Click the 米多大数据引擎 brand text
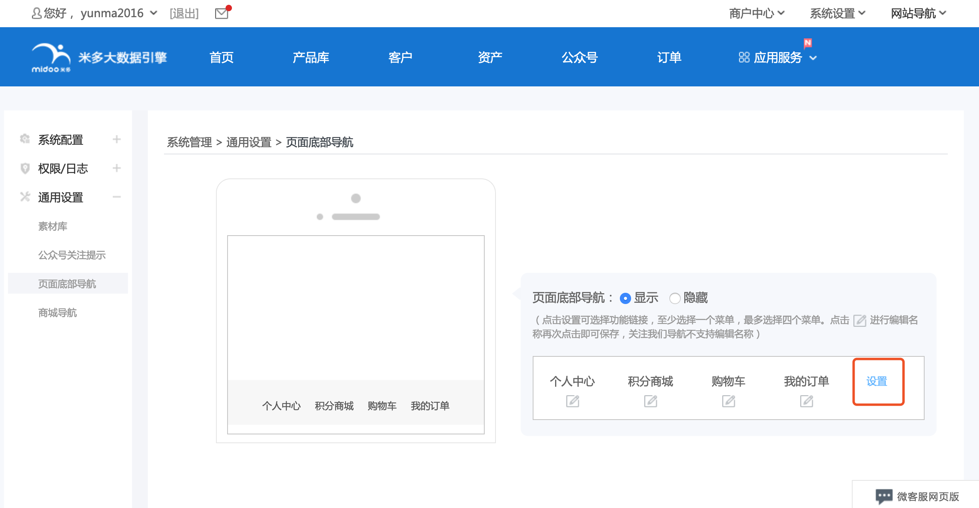The width and height of the screenshot is (979, 508). point(123,58)
